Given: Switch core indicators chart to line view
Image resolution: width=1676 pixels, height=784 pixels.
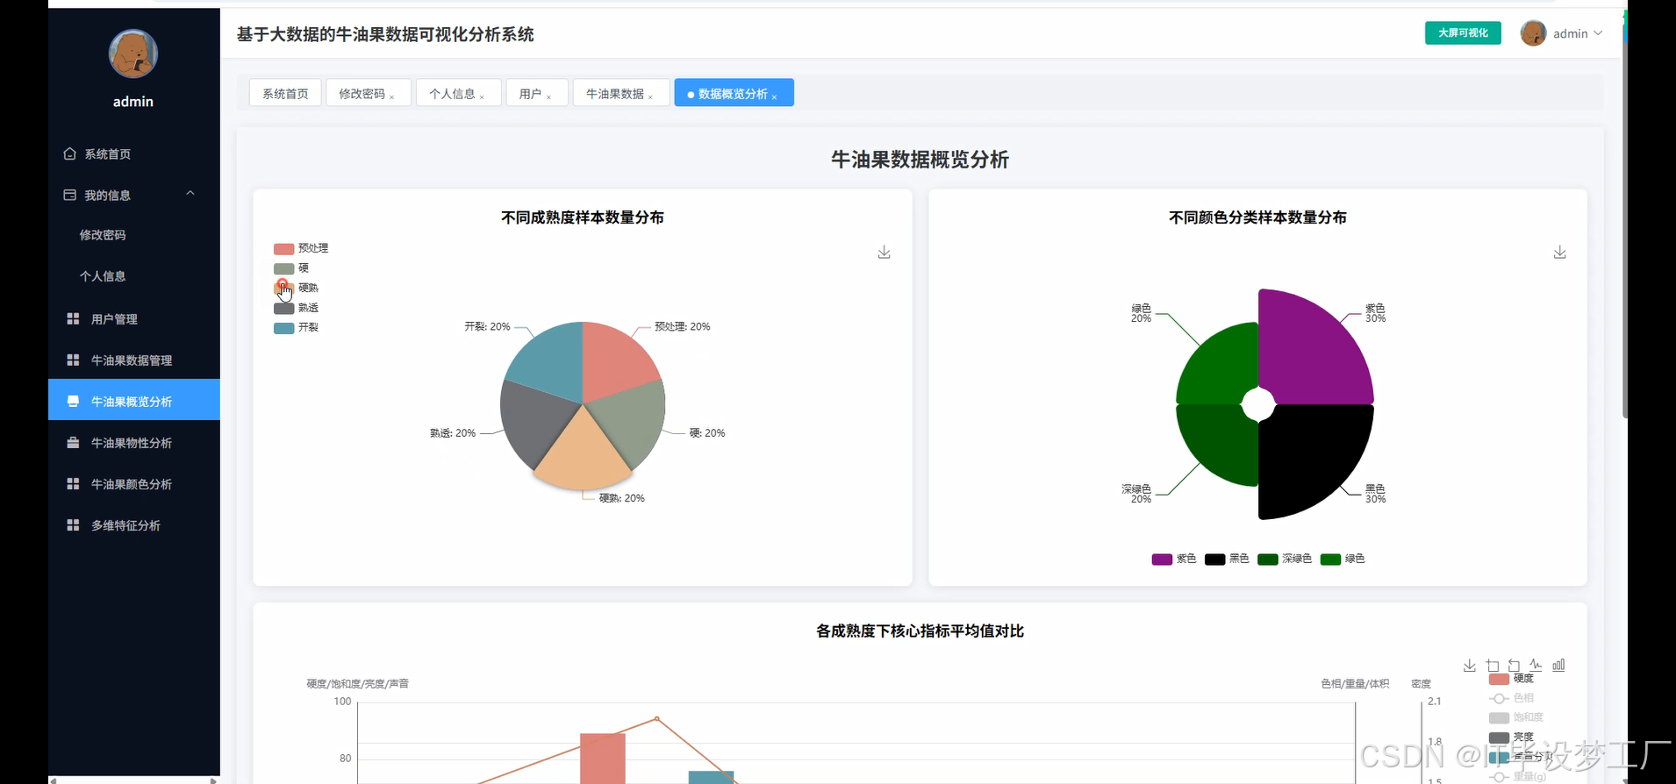Looking at the screenshot, I should click(x=1535, y=665).
